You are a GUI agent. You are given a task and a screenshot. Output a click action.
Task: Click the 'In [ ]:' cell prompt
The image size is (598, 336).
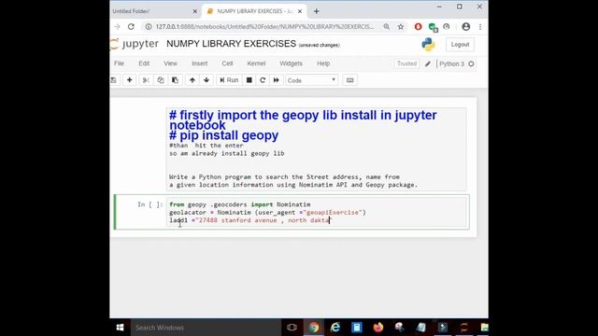pos(149,204)
